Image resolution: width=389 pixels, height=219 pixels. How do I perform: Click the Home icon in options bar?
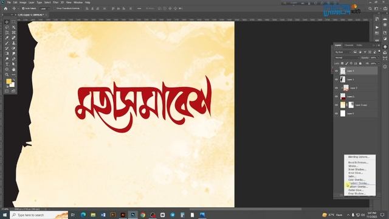[x=5, y=9]
